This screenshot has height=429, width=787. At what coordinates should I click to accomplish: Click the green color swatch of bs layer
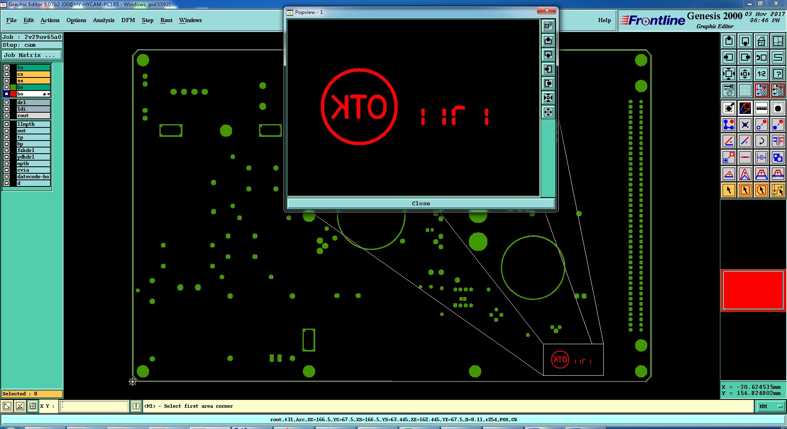tap(13, 87)
